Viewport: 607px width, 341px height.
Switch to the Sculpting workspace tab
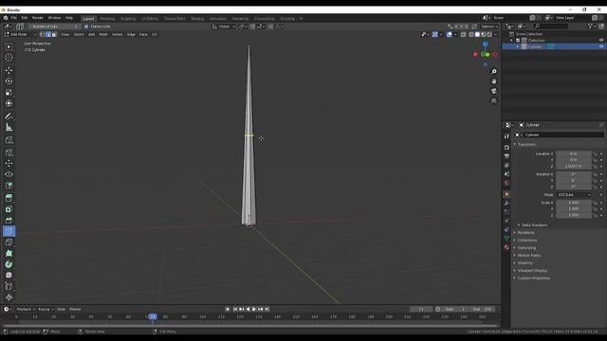point(128,19)
